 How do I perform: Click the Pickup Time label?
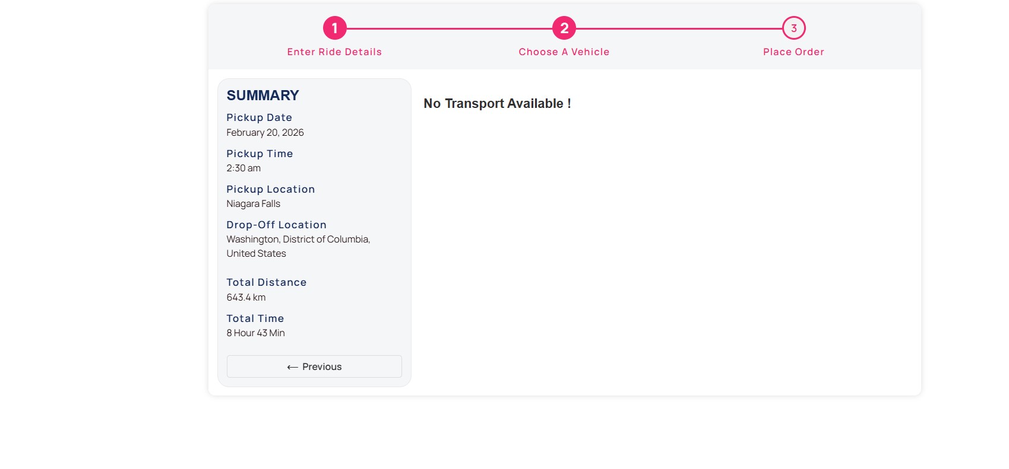click(x=260, y=154)
